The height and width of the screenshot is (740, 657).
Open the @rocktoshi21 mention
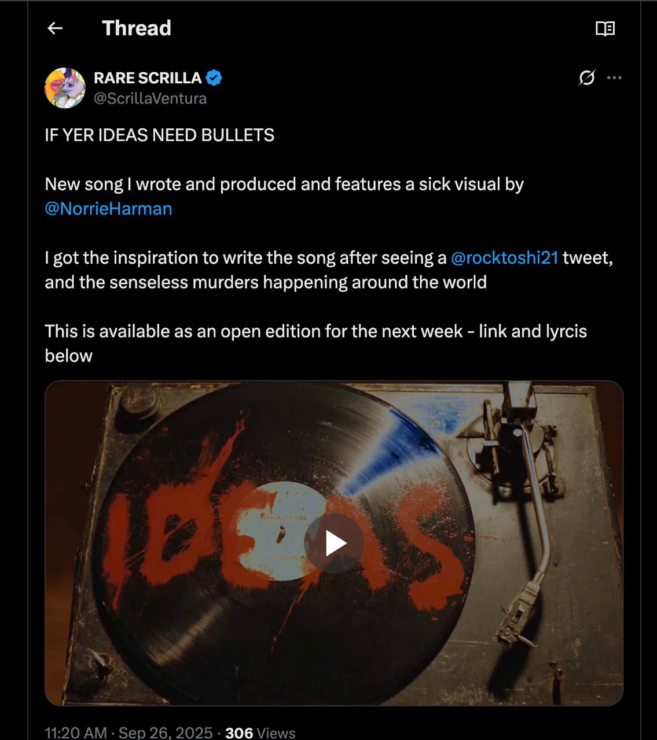tap(504, 257)
